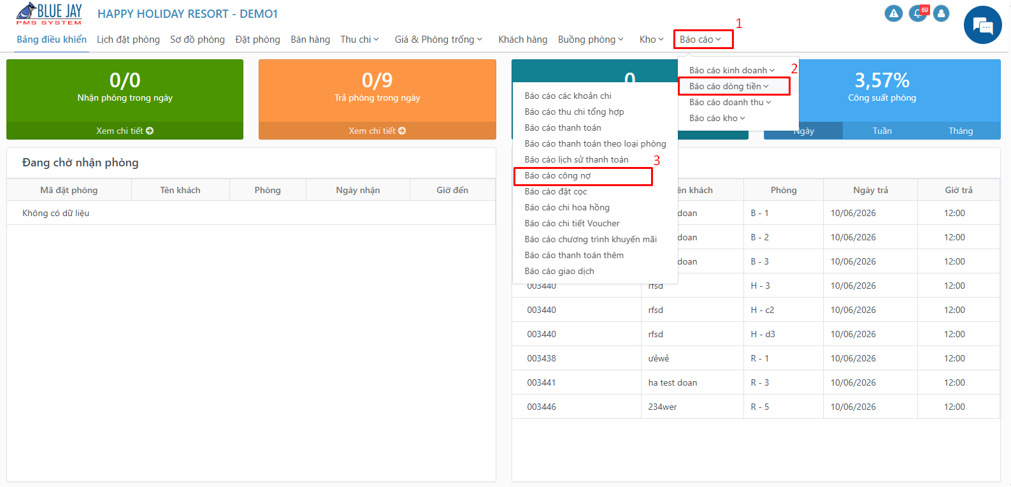Viewport: 1011px width, 487px height.
Task: Click guest name 234wer
Action: [663, 407]
